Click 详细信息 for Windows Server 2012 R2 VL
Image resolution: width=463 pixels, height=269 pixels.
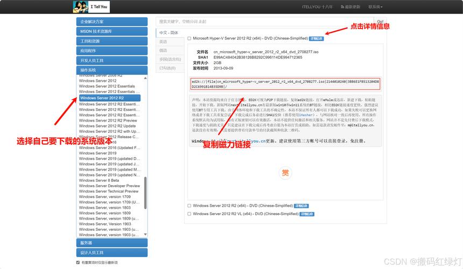click(307, 214)
